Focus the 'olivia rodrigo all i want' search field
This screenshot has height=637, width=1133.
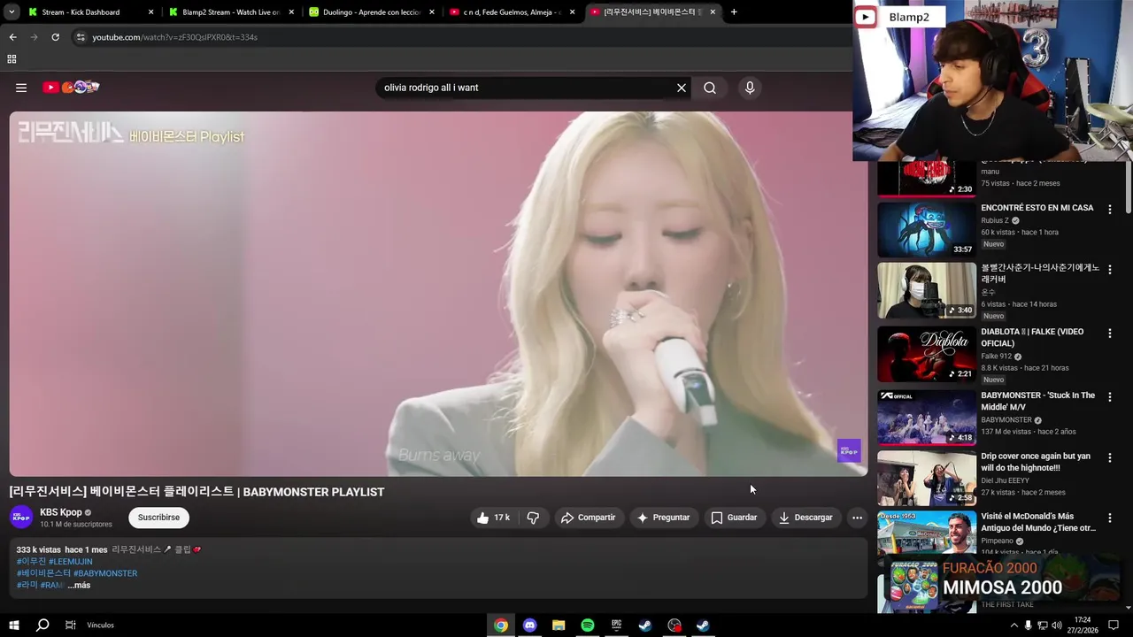tap(527, 88)
